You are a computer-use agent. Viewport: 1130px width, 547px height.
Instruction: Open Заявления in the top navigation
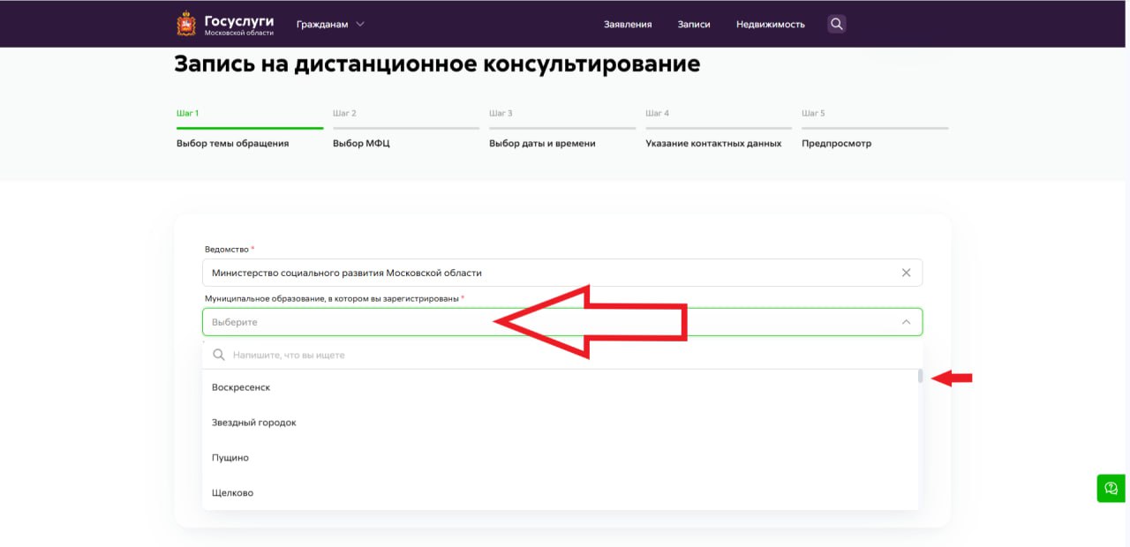click(x=628, y=25)
